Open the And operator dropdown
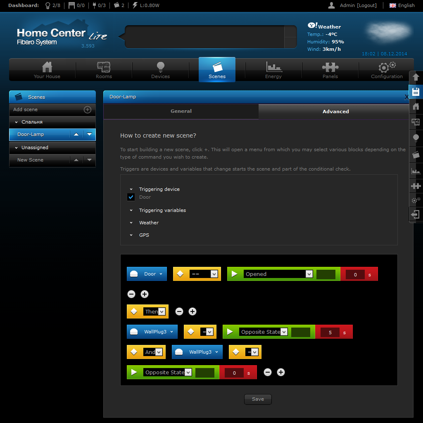The image size is (423, 423). tap(153, 352)
